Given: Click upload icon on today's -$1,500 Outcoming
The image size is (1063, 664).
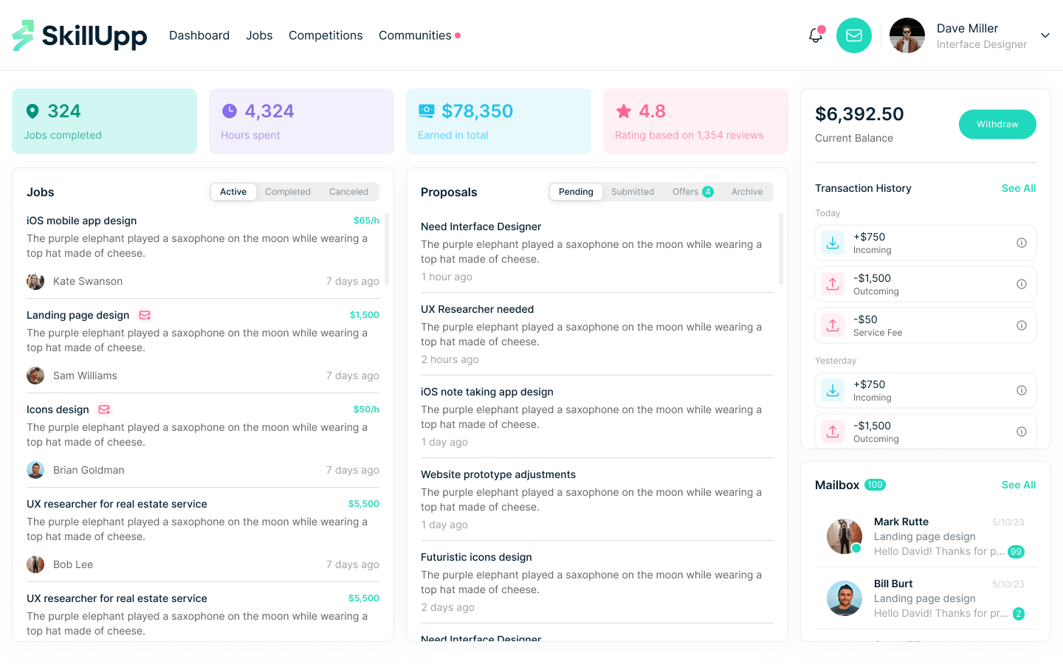Looking at the screenshot, I should pos(833,284).
